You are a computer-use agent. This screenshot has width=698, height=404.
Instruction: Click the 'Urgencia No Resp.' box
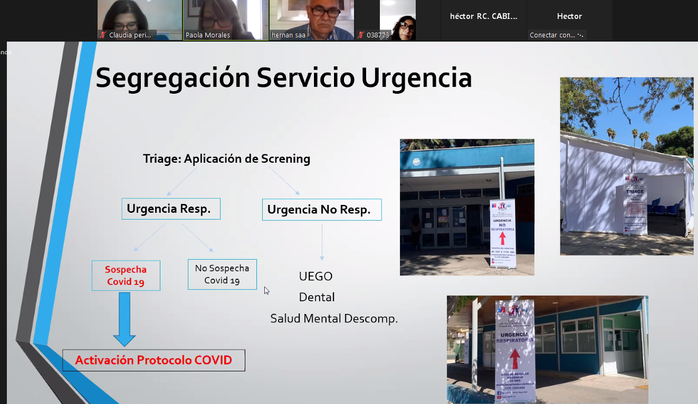click(321, 210)
